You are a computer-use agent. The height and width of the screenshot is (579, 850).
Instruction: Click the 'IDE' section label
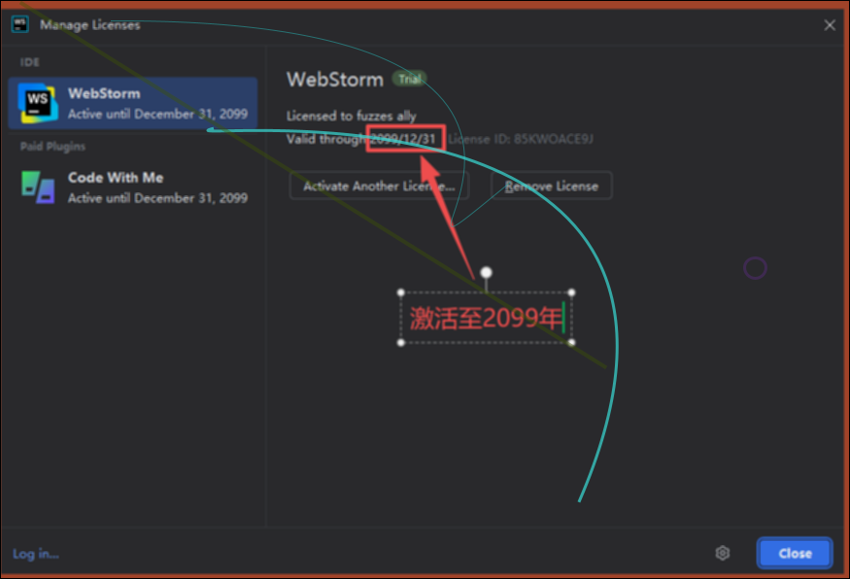point(30,62)
